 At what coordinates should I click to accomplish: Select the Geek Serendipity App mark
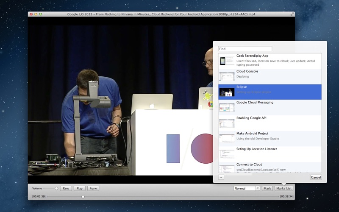tap(270, 61)
